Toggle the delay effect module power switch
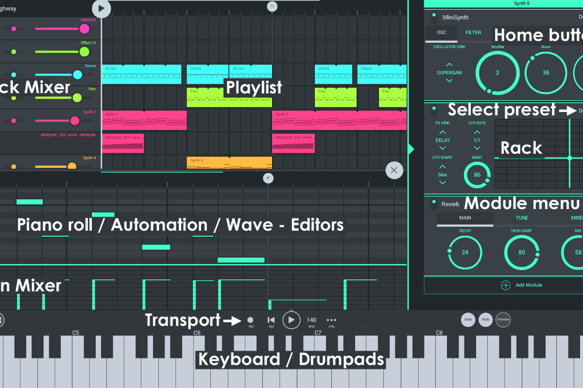 (433, 112)
